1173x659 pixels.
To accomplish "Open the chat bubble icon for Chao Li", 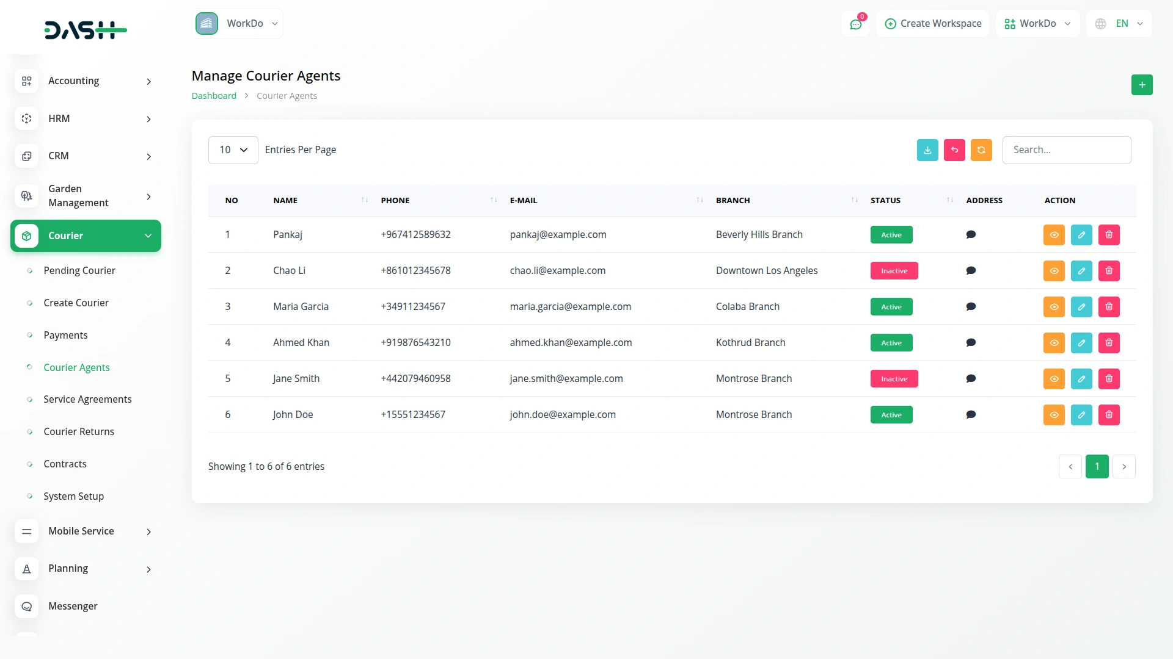I will pos(971,270).
